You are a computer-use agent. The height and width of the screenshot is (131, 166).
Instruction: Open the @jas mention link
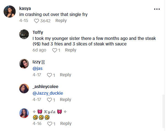[x=37, y=68]
